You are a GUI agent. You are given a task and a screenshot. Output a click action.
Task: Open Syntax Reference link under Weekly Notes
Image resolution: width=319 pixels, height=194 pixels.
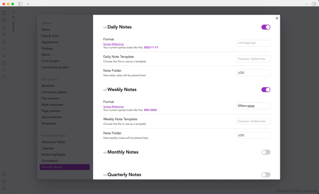tap(113, 107)
